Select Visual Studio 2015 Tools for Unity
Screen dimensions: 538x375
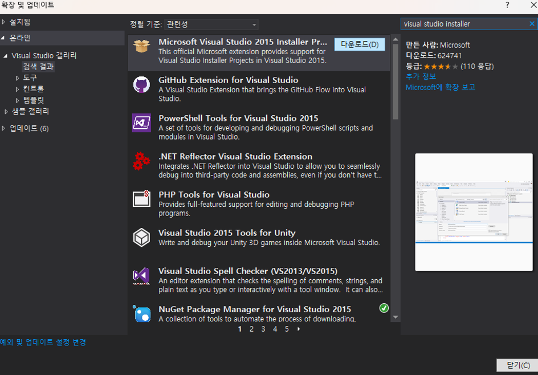227,233
